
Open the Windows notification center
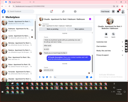(x=125, y=92)
